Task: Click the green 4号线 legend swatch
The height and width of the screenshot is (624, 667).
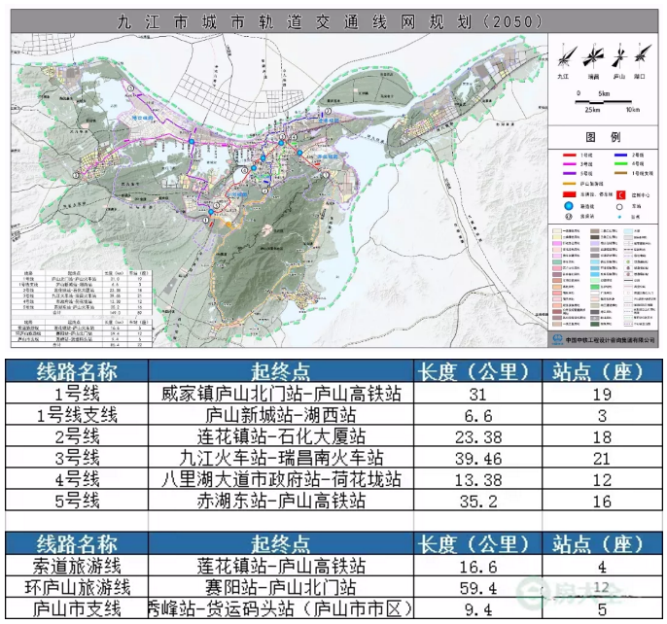Action: click(x=620, y=163)
